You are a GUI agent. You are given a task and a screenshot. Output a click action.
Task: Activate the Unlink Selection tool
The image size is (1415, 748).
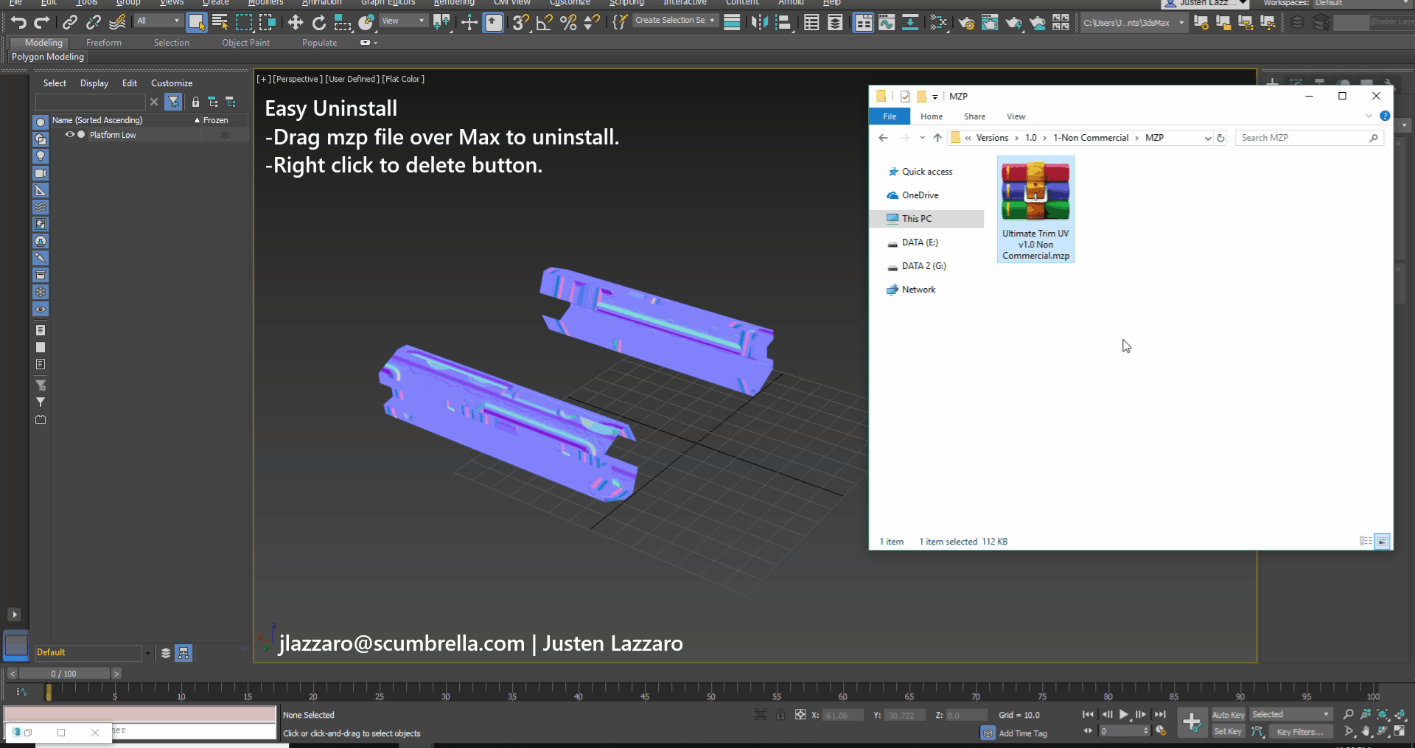94,22
